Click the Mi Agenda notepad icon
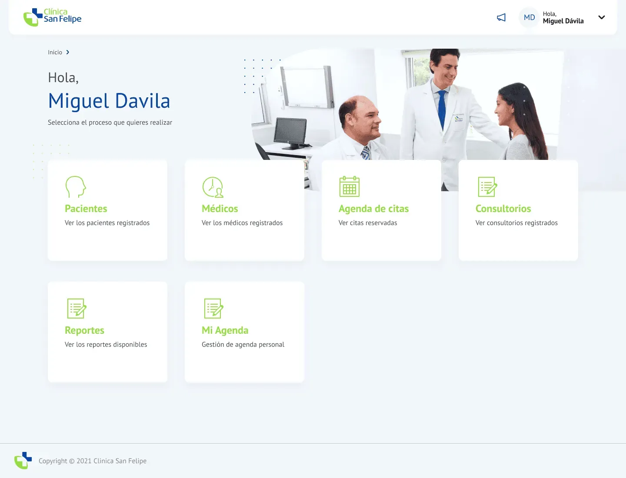The image size is (626, 478). click(x=213, y=309)
